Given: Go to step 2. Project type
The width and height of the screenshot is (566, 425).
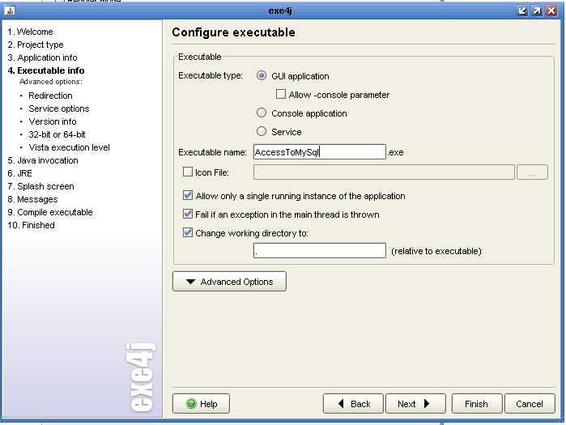Looking at the screenshot, I should tap(36, 45).
